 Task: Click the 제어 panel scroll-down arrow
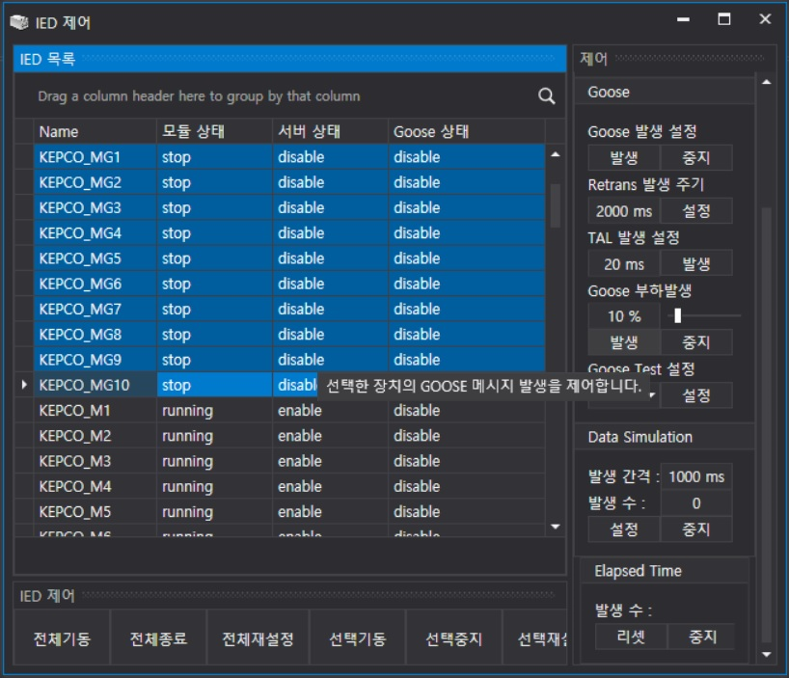pos(767,654)
